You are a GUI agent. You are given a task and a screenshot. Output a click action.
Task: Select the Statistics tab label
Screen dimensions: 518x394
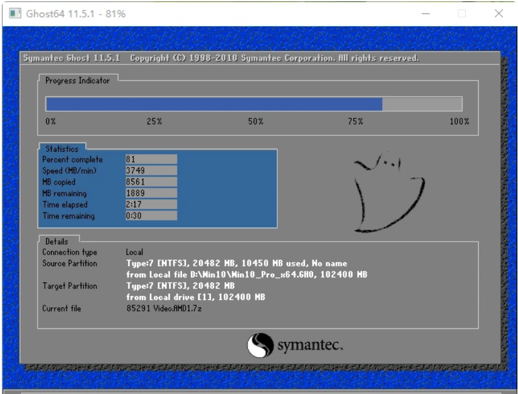62,149
